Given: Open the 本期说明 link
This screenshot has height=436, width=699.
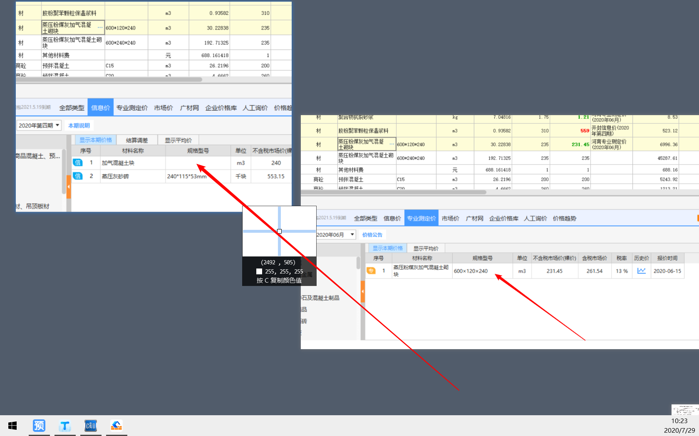Looking at the screenshot, I should click(x=79, y=126).
